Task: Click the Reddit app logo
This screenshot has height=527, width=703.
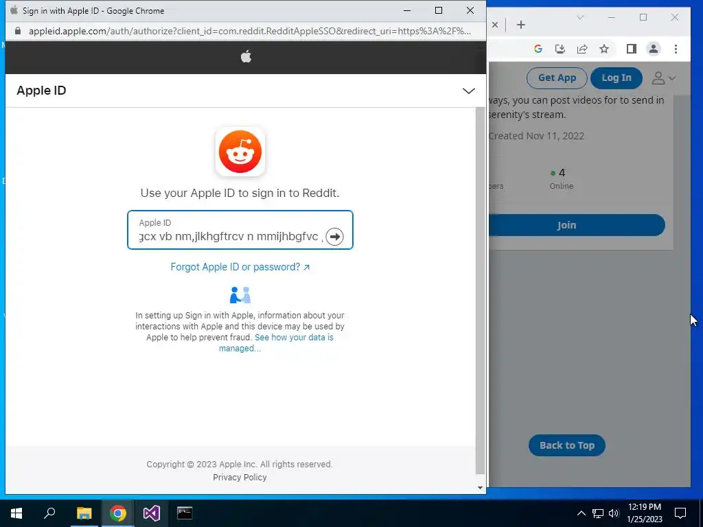Action: pyautogui.click(x=240, y=152)
